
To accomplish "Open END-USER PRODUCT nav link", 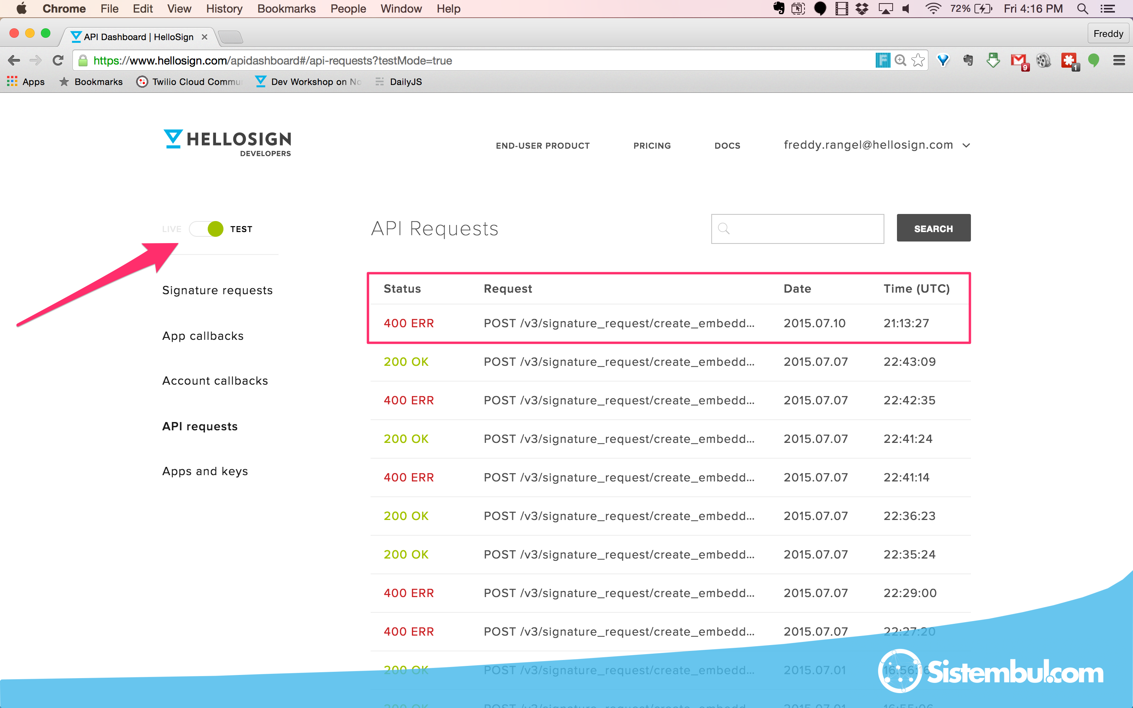I will click(x=543, y=146).
